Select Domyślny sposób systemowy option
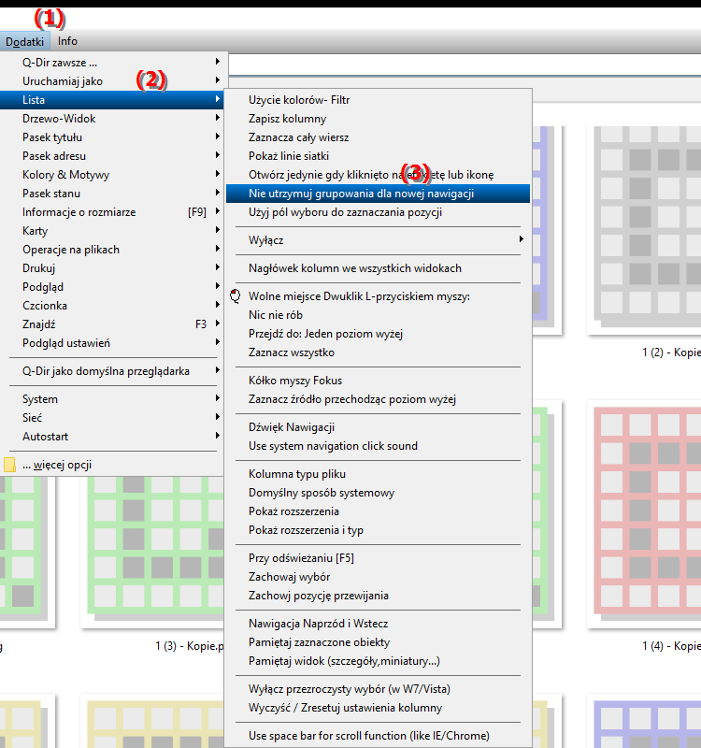 click(378, 493)
